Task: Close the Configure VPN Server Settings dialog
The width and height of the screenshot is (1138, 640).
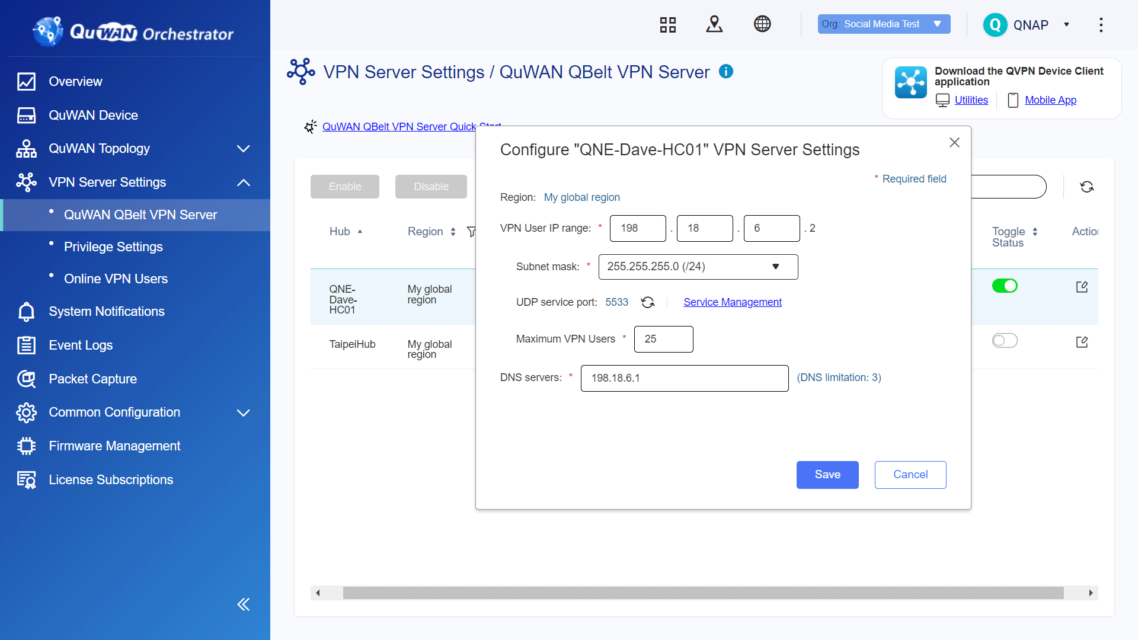Action: click(x=954, y=143)
